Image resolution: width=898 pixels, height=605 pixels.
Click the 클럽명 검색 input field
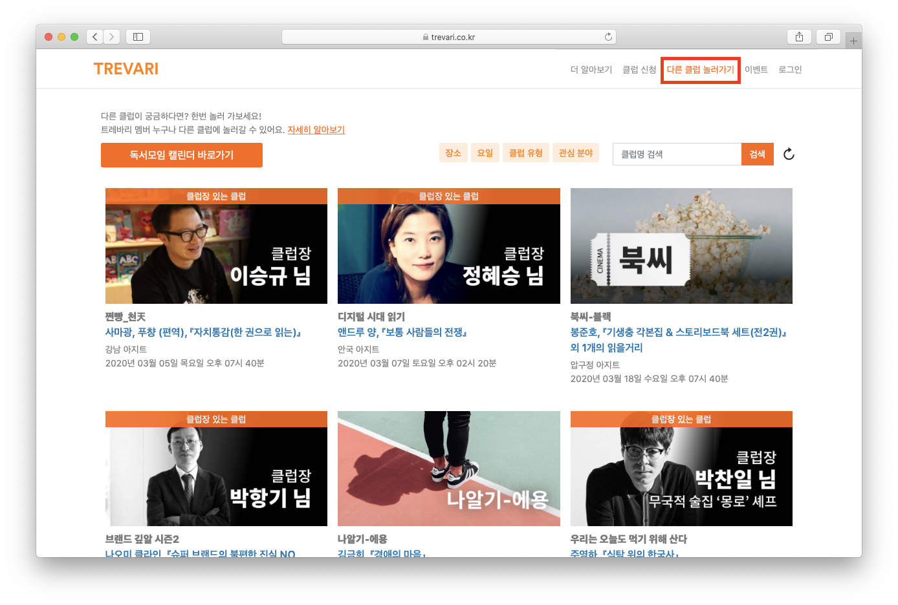(677, 154)
